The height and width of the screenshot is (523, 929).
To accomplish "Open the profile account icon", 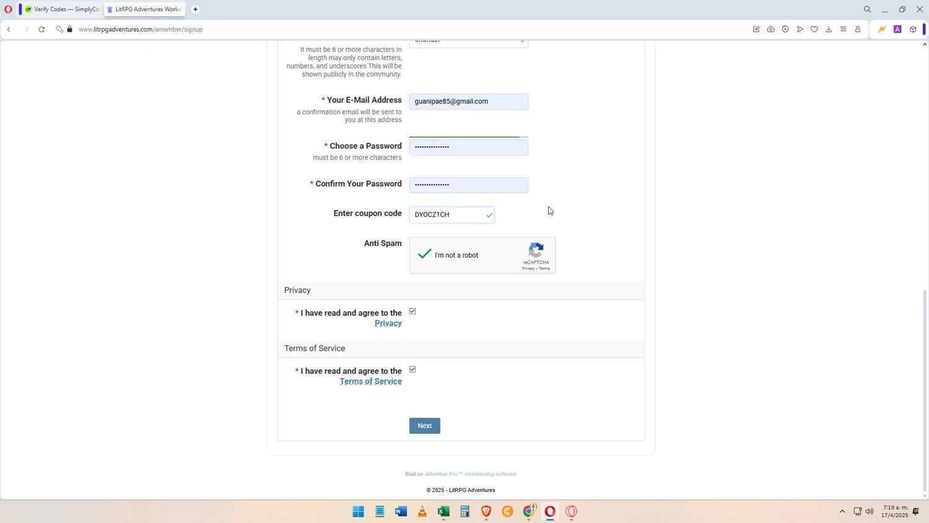I will (x=858, y=29).
